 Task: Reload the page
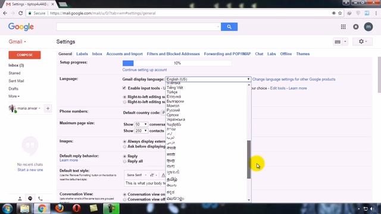point(21,13)
